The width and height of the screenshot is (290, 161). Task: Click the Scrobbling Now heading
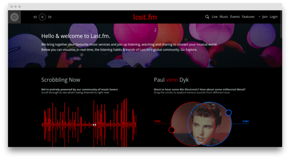[61, 80]
